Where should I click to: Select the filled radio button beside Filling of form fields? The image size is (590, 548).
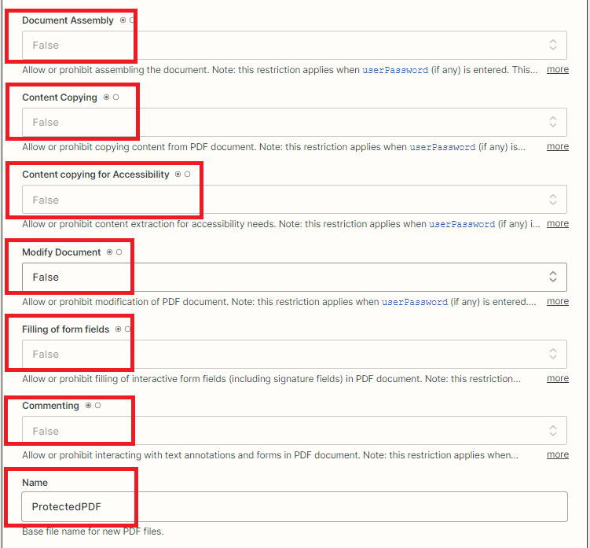pyautogui.click(x=118, y=329)
